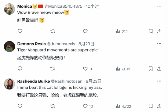
Task: Like Monica's Brave meow tweet
Action: [85, 31]
